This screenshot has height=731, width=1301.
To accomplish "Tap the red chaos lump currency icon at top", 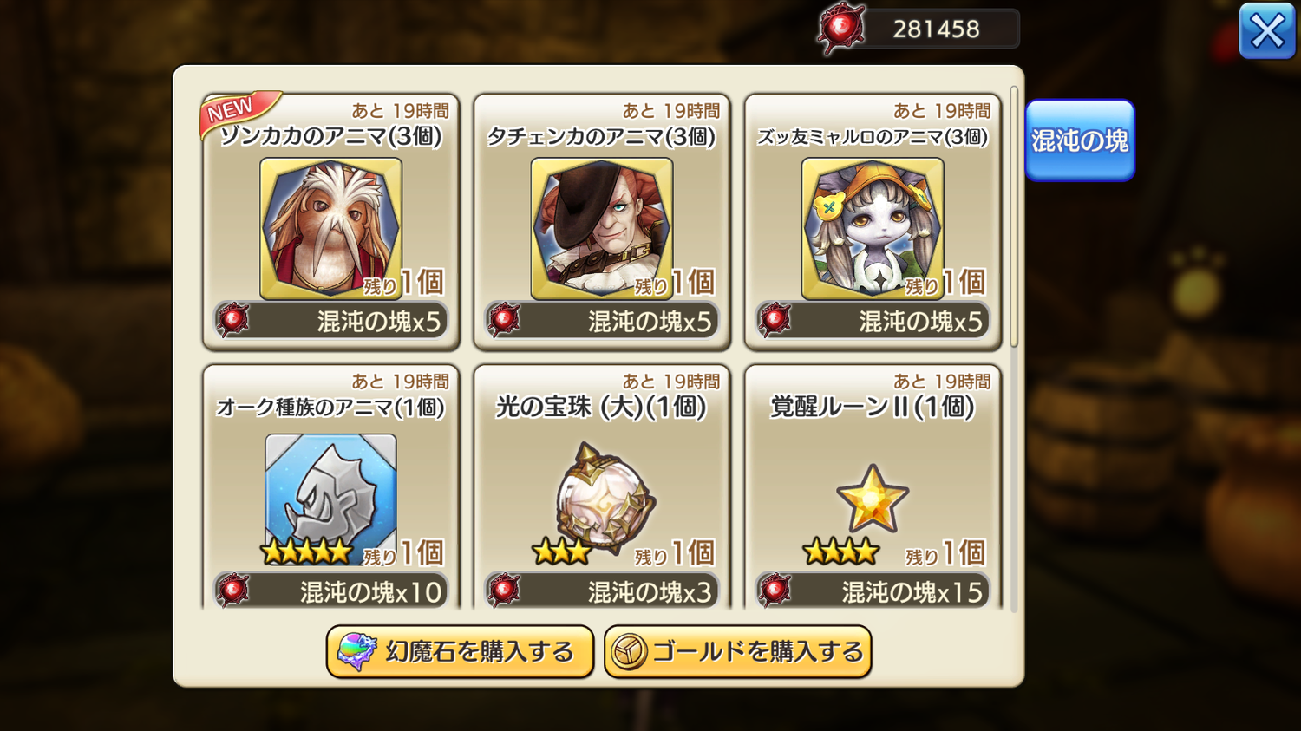I will point(841,29).
